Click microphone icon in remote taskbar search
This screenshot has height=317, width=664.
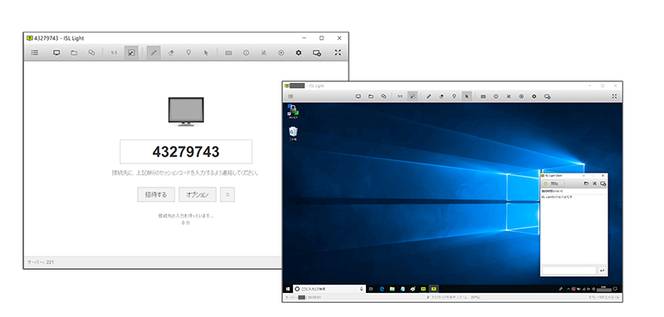pyautogui.click(x=361, y=289)
